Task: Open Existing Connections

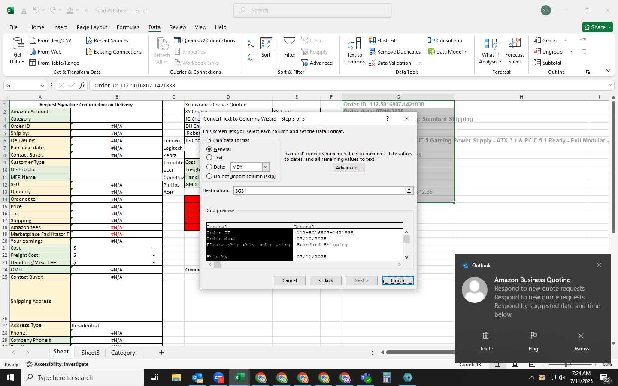Action: click(x=114, y=51)
